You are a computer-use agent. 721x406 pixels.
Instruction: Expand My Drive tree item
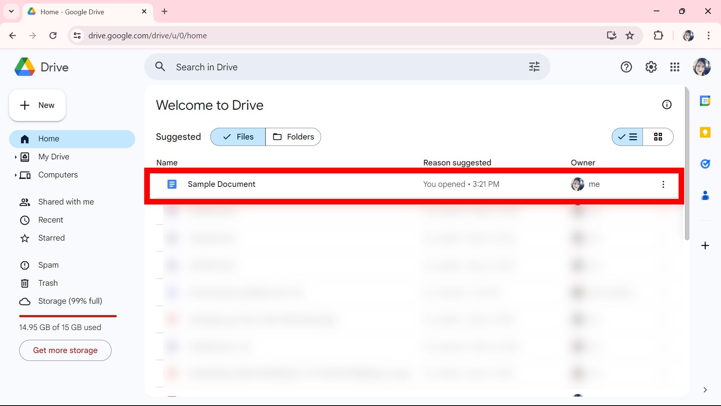pyautogui.click(x=15, y=157)
